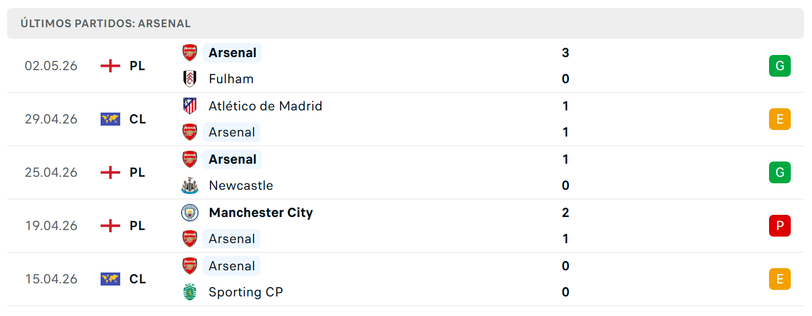Click the Últimos Partidos: Arsenal header
Screen dimensions: 812x316
(x=106, y=23)
